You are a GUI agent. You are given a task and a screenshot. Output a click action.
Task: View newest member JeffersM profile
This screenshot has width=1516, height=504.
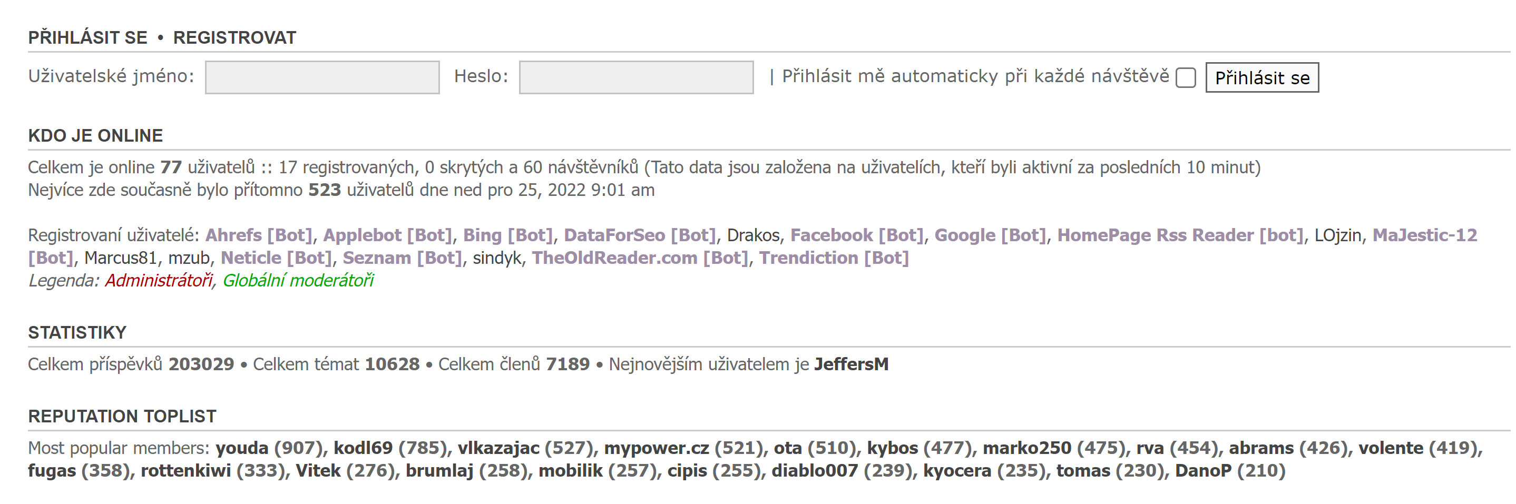851,364
